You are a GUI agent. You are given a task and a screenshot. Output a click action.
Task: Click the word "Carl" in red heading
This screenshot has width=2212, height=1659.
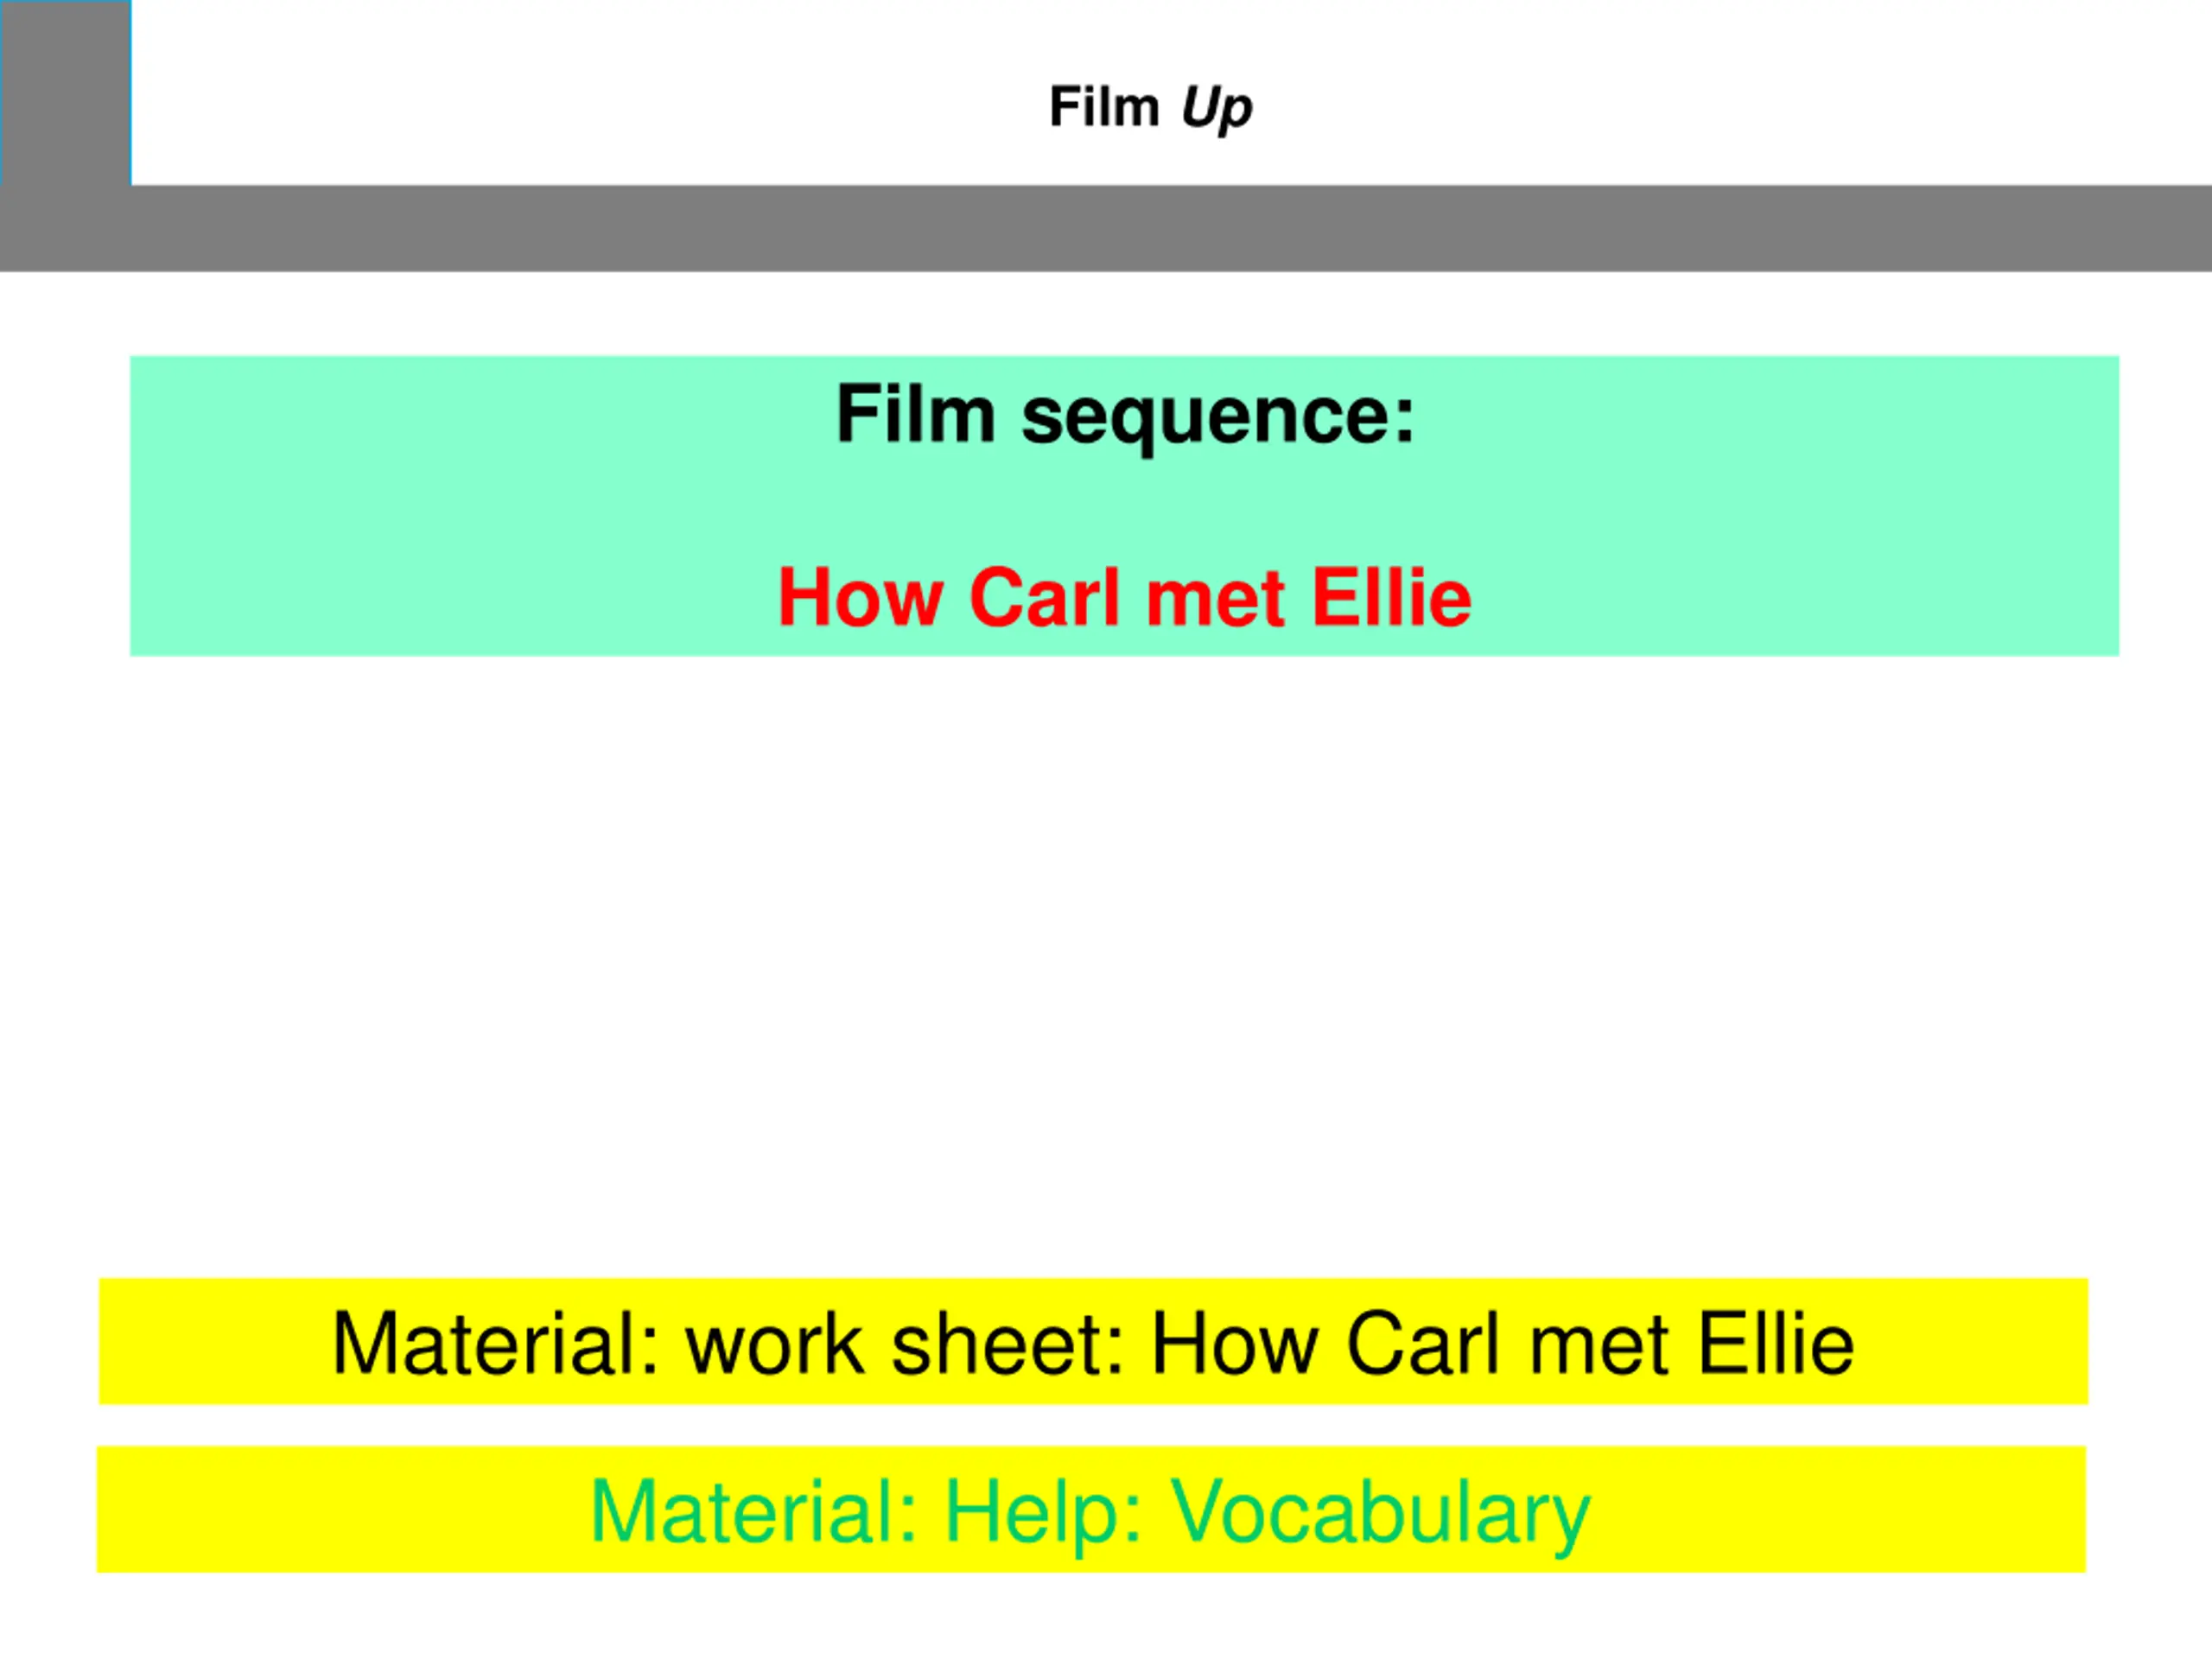[x=1044, y=597]
